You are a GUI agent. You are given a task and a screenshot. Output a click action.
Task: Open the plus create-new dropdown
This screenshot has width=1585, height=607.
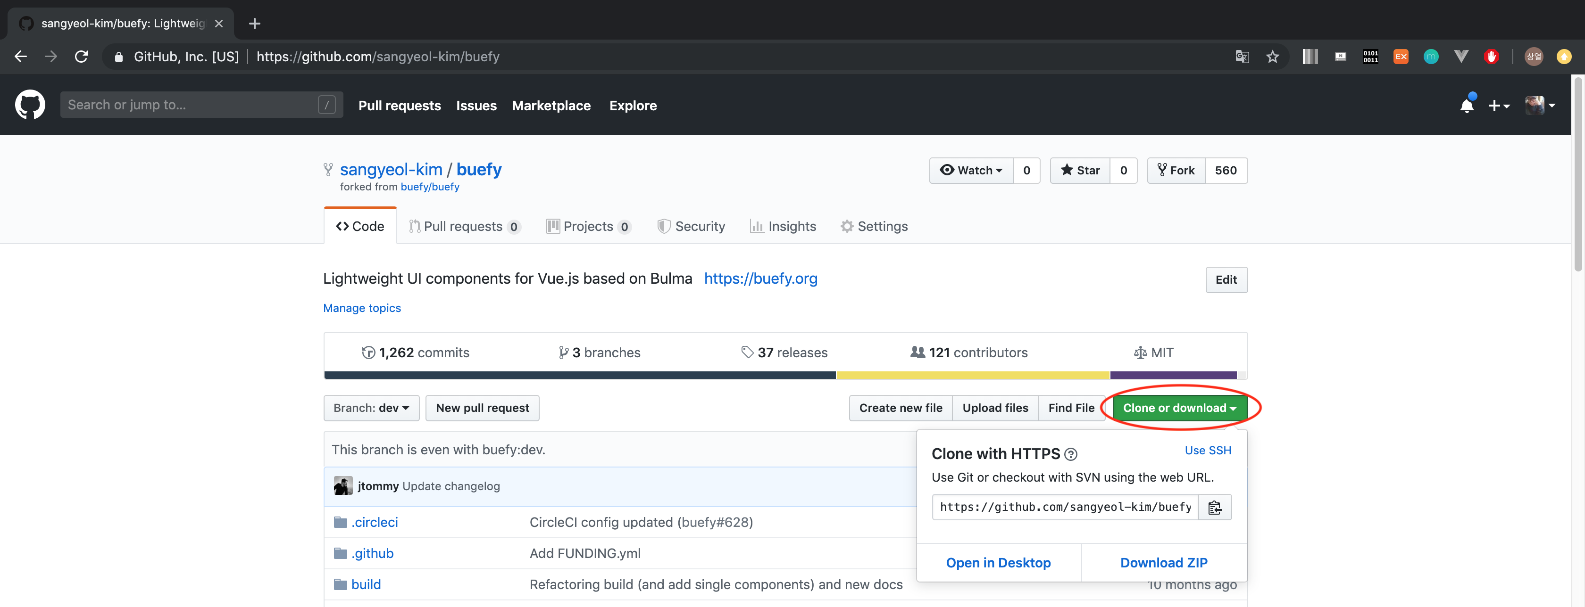coord(1498,106)
